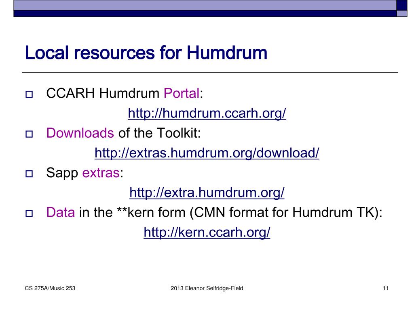Click the purple word 'Portal'

pos(182,93)
